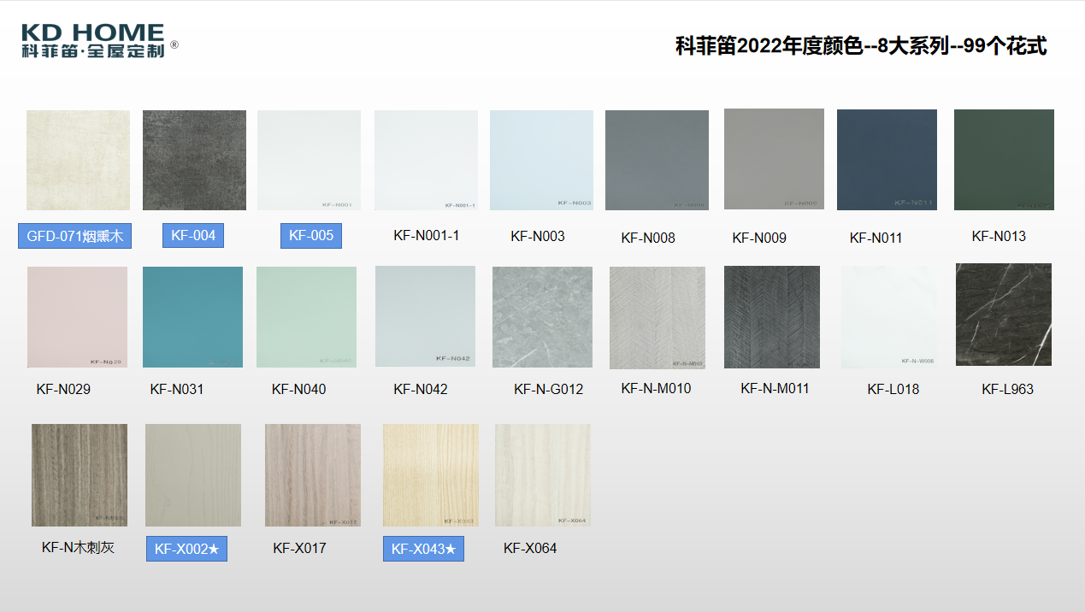Open the gray marble swatch above KF-N-G012
Screen dimensions: 1085x612
[x=542, y=317]
